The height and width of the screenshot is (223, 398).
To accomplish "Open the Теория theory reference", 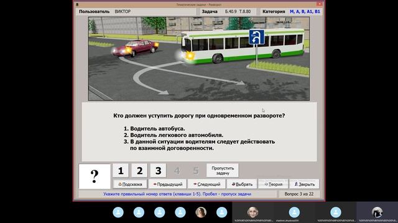I will coord(273,184).
